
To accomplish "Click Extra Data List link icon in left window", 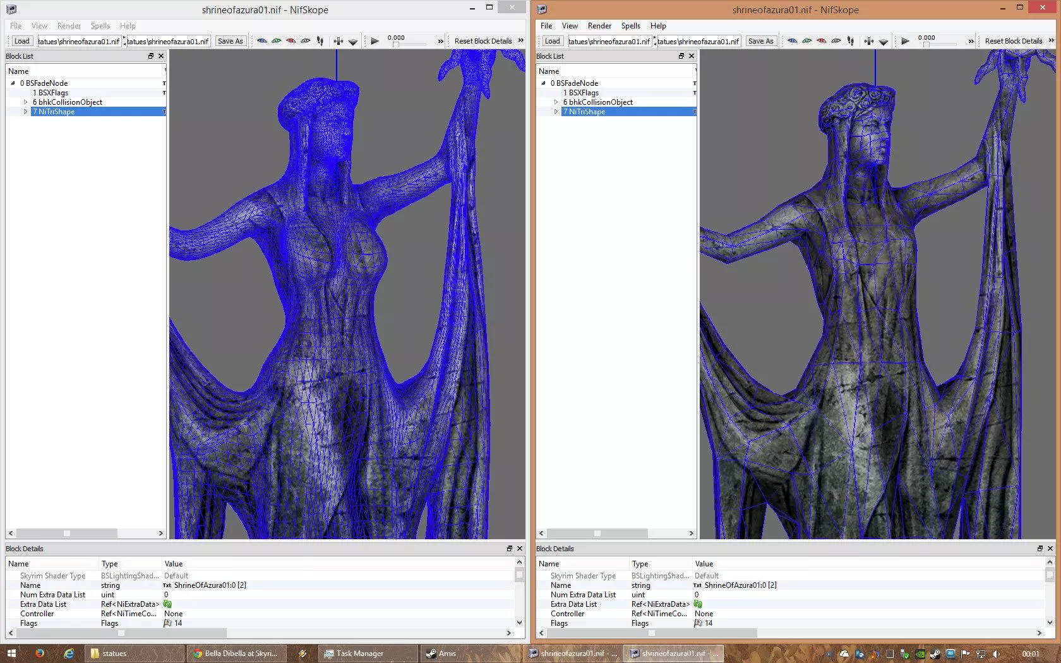I will (167, 604).
